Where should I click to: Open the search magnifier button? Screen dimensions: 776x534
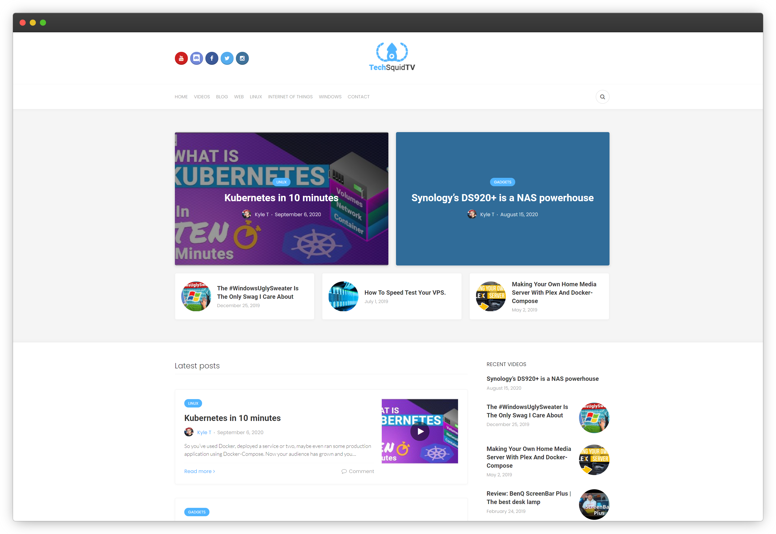pyautogui.click(x=602, y=97)
